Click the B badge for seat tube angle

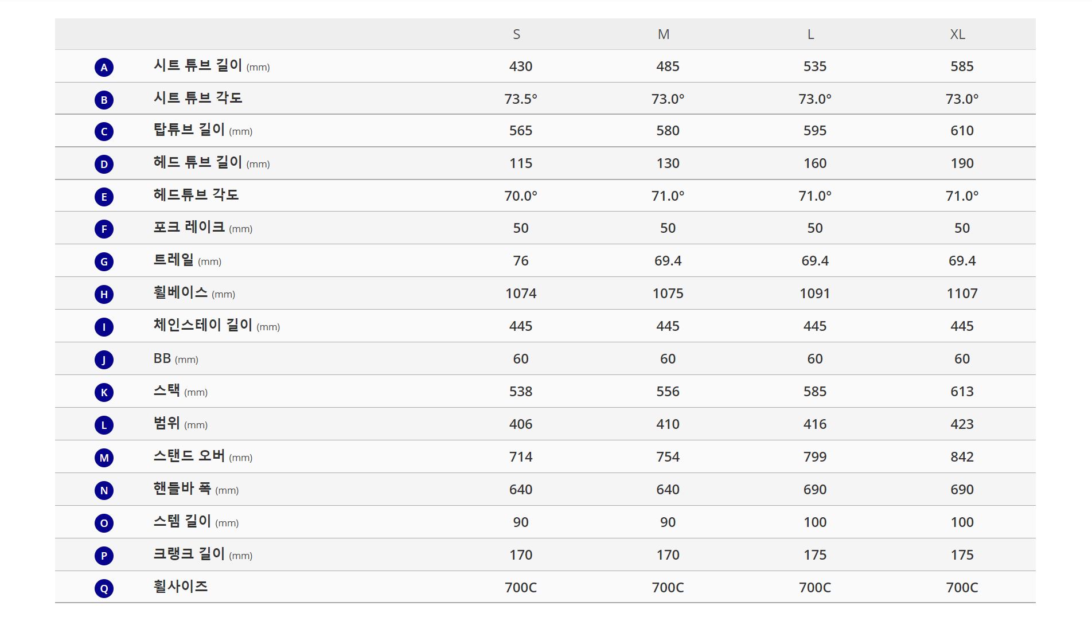pos(104,100)
